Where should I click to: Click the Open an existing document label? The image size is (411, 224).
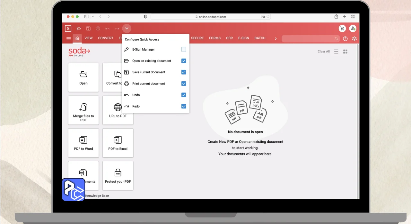click(x=152, y=61)
